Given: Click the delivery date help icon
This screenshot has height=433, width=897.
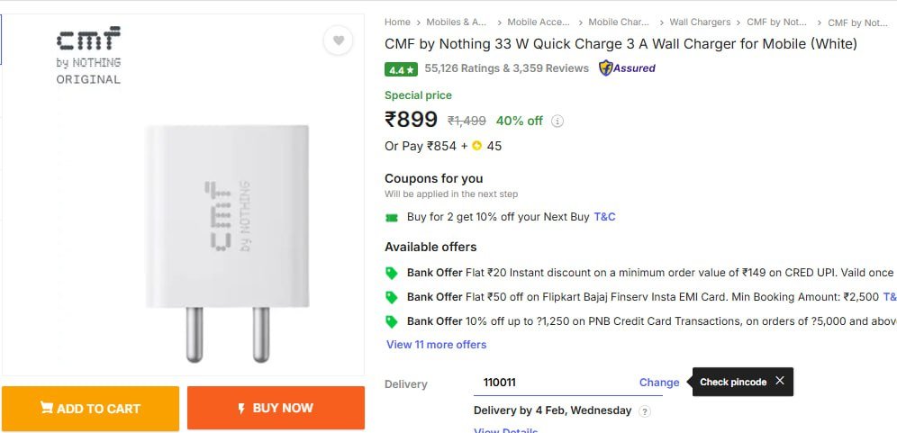Looking at the screenshot, I should (x=645, y=411).
